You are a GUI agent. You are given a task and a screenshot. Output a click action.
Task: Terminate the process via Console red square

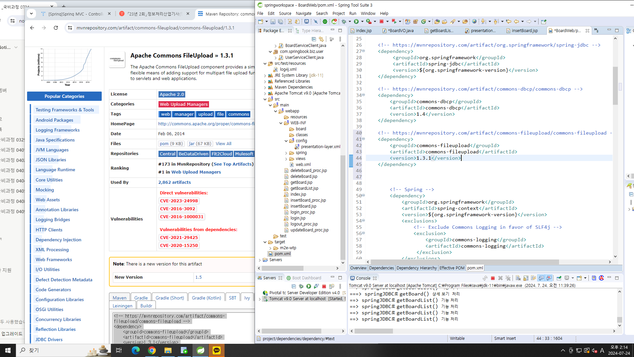[493, 278]
